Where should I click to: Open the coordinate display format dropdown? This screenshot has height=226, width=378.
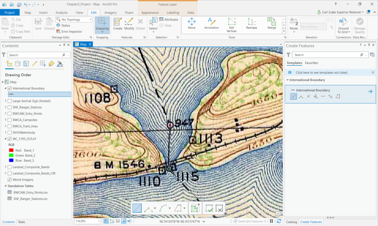click(x=204, y=222)
